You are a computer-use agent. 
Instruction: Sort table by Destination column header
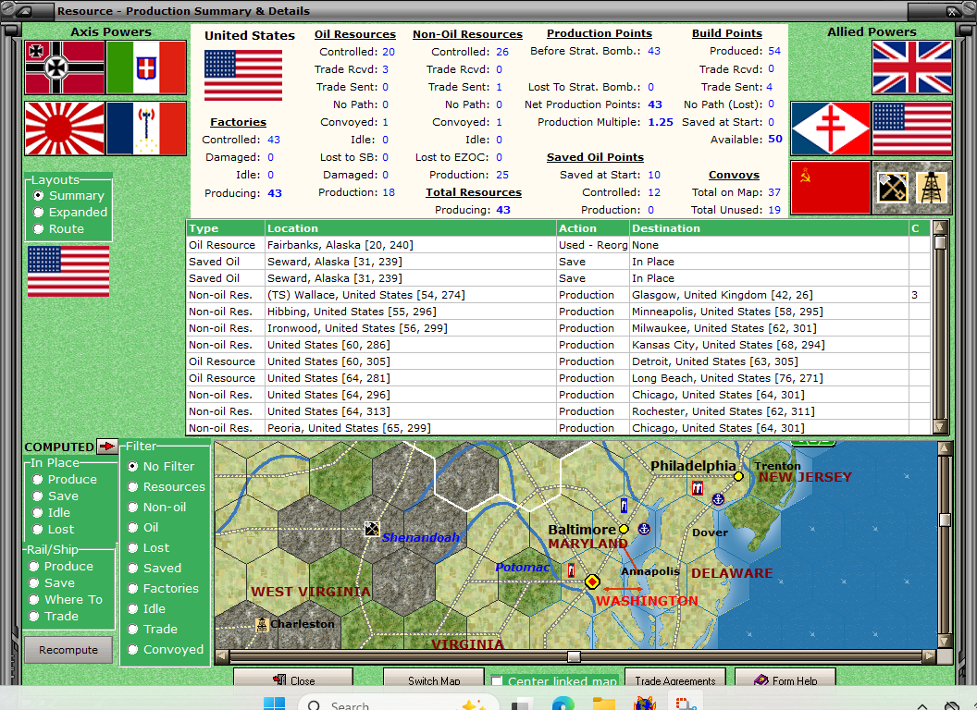click(x=769, y=228)
